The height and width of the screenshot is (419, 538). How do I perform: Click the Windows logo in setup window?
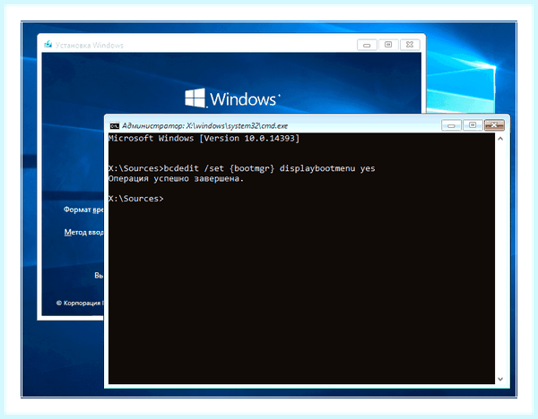232,98
